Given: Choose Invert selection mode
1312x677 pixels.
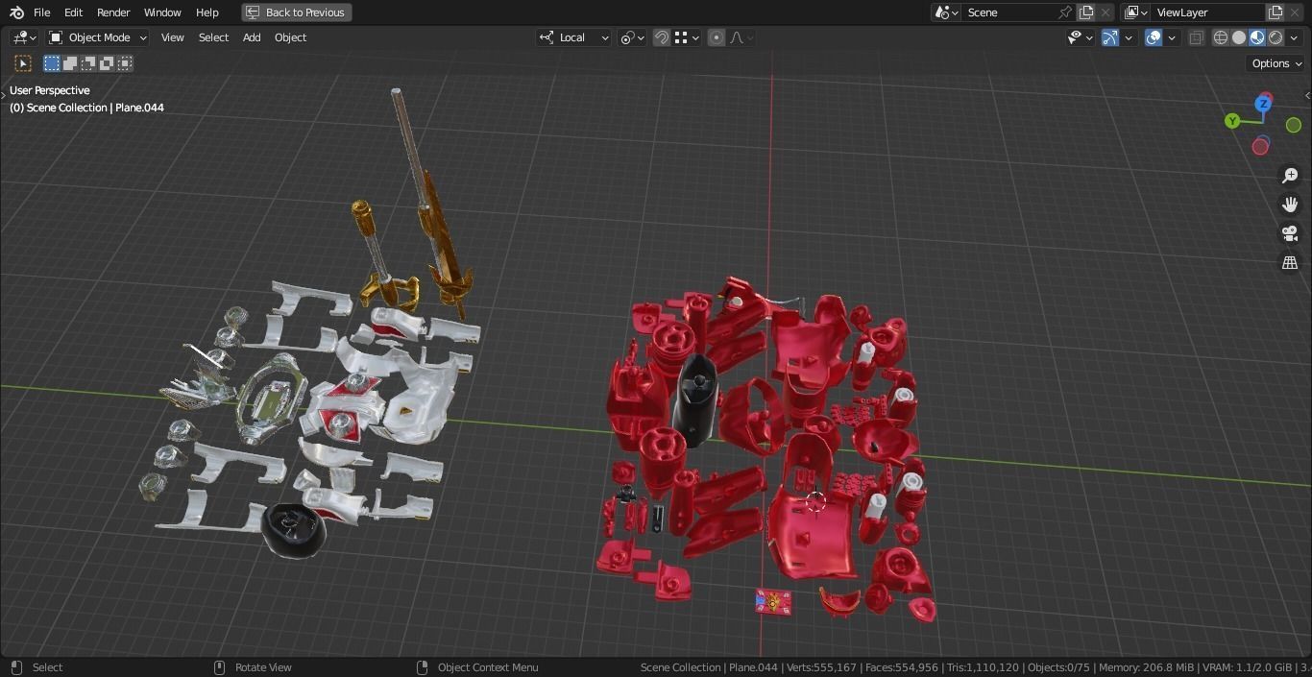Looking at the screenshot, I should (x=107, y=63).
